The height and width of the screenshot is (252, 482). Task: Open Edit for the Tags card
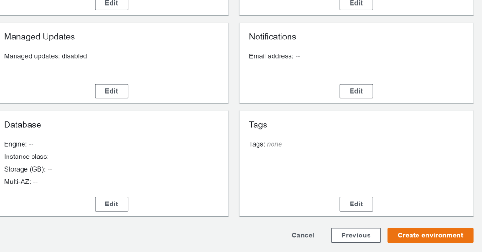click(356, 204)
